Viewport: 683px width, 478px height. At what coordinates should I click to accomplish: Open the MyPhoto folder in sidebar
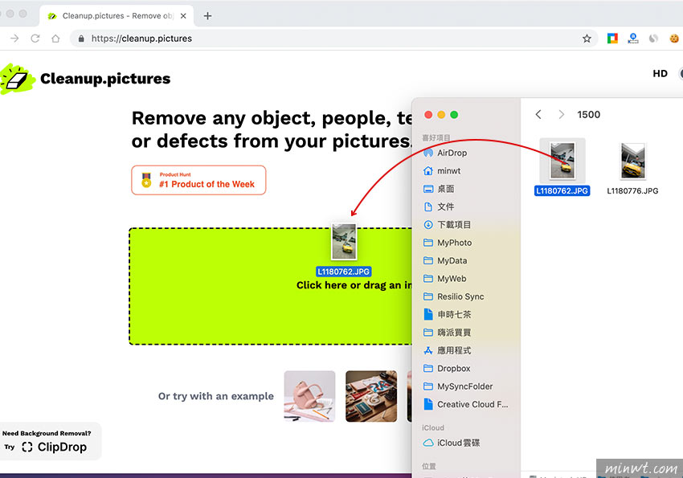click(448, 243)
